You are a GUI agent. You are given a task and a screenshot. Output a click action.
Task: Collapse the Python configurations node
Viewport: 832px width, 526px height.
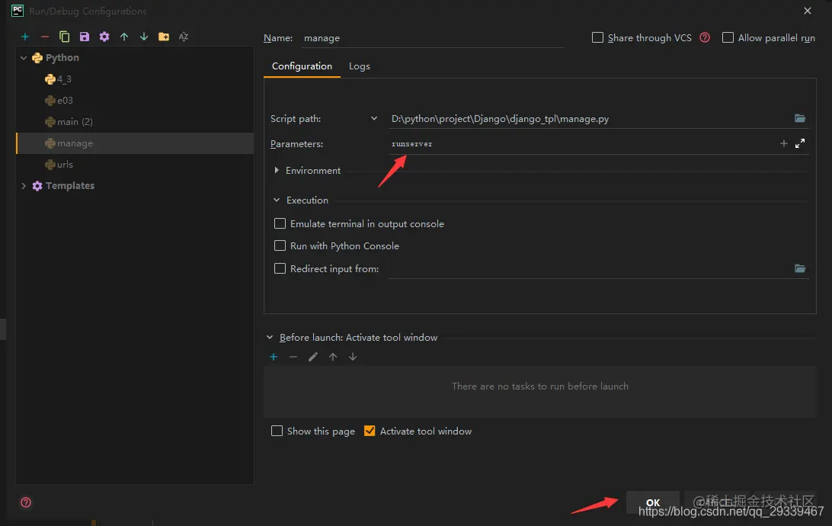point(24,58)
